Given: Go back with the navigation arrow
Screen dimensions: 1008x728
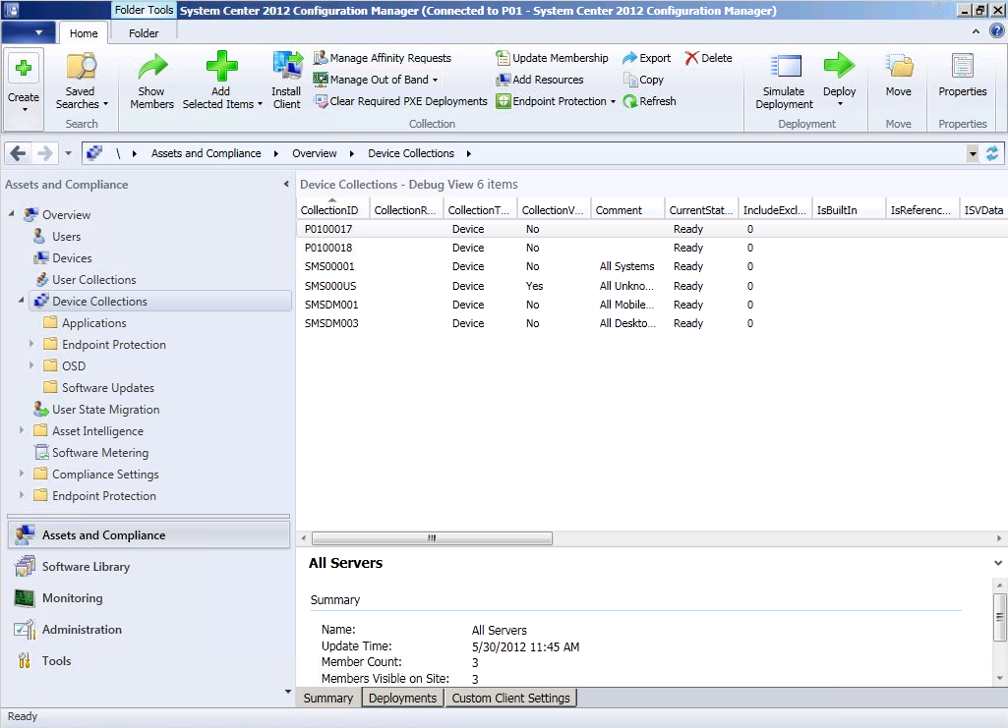Looking at the screenshot, I should 19,153.
